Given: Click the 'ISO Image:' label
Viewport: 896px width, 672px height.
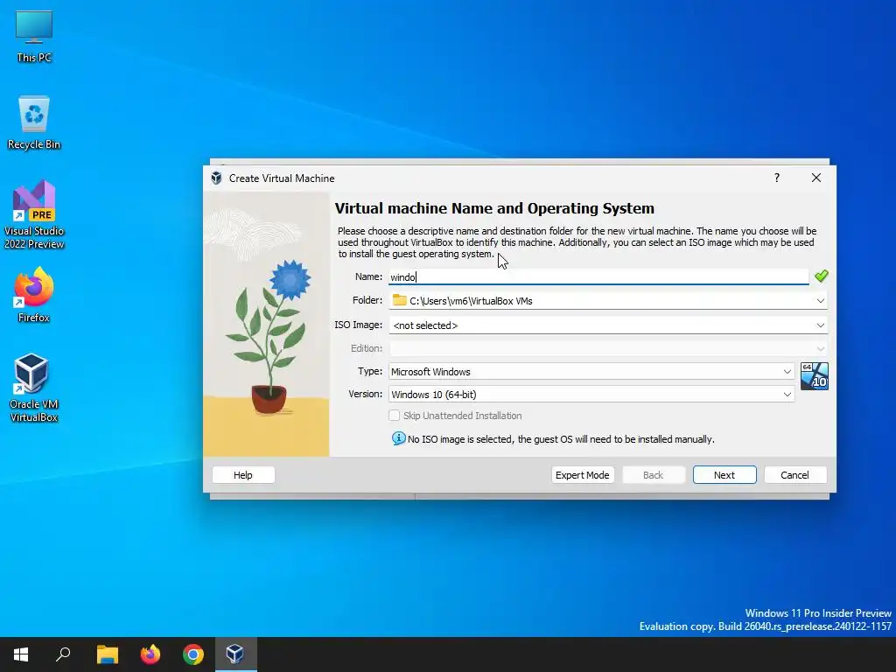Looking at the screenshot, I should coord(358,325).
